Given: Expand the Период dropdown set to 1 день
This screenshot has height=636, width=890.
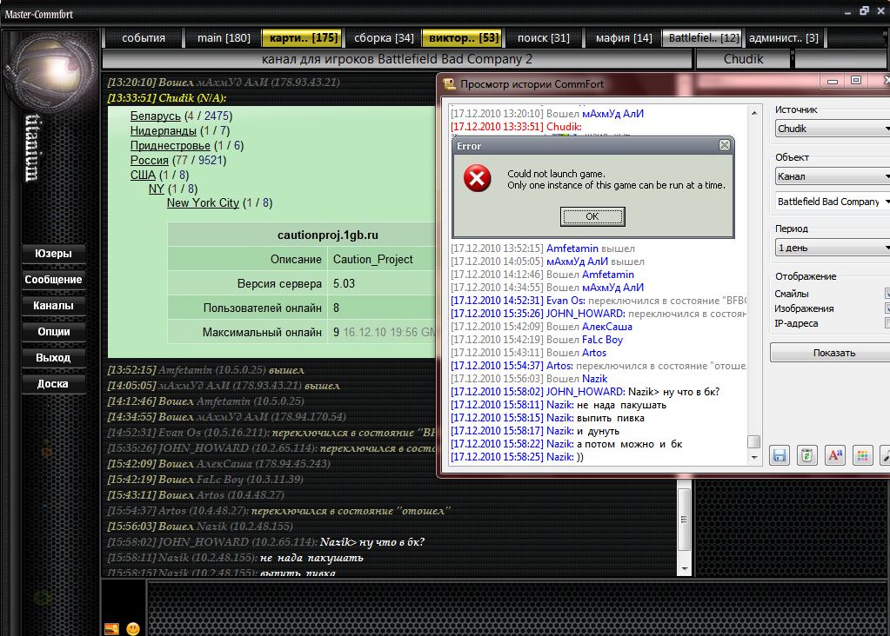Looking at the screenshot, I should click(x=832, y=248).
